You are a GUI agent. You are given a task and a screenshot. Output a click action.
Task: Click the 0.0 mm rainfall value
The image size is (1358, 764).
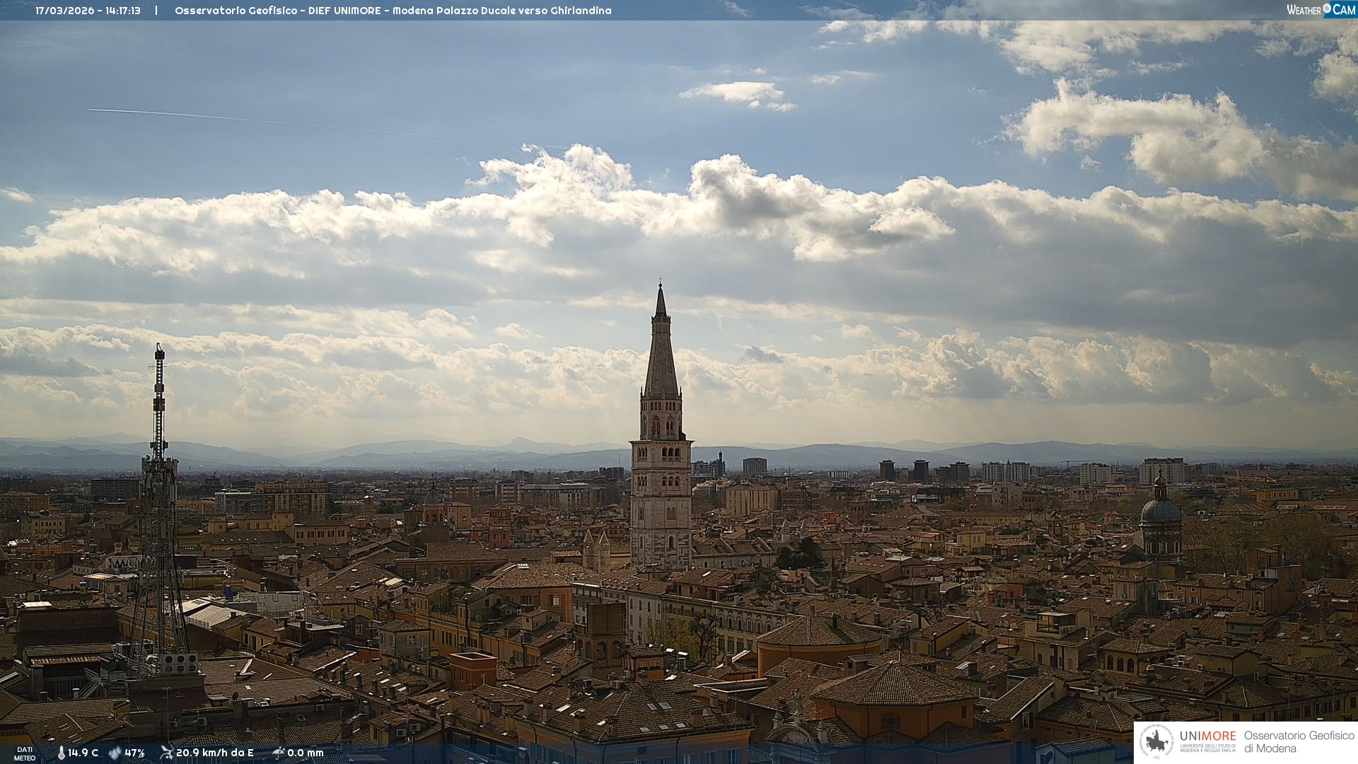306,753
